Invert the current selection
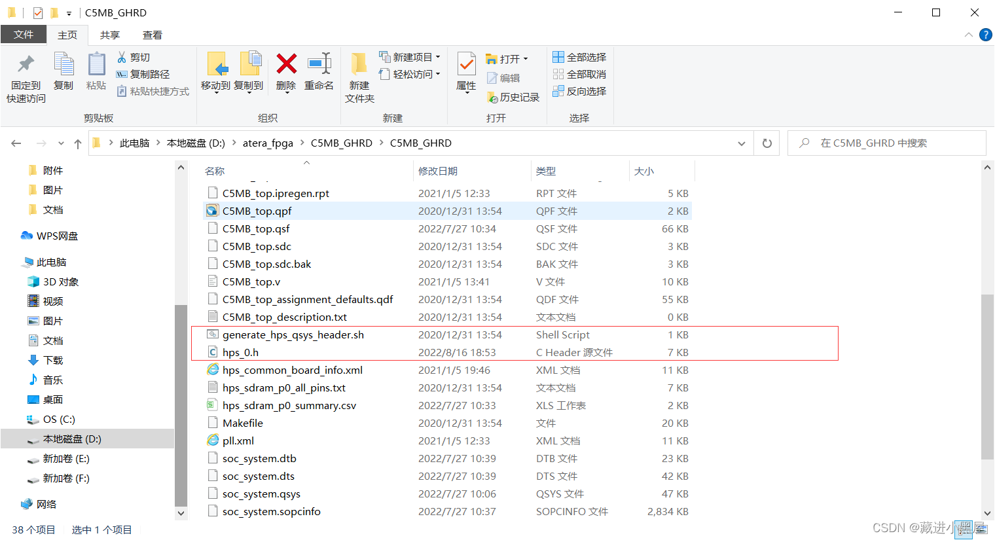This screenshot has width=995, height=540. pyautogui.click(x=579, y=92)
